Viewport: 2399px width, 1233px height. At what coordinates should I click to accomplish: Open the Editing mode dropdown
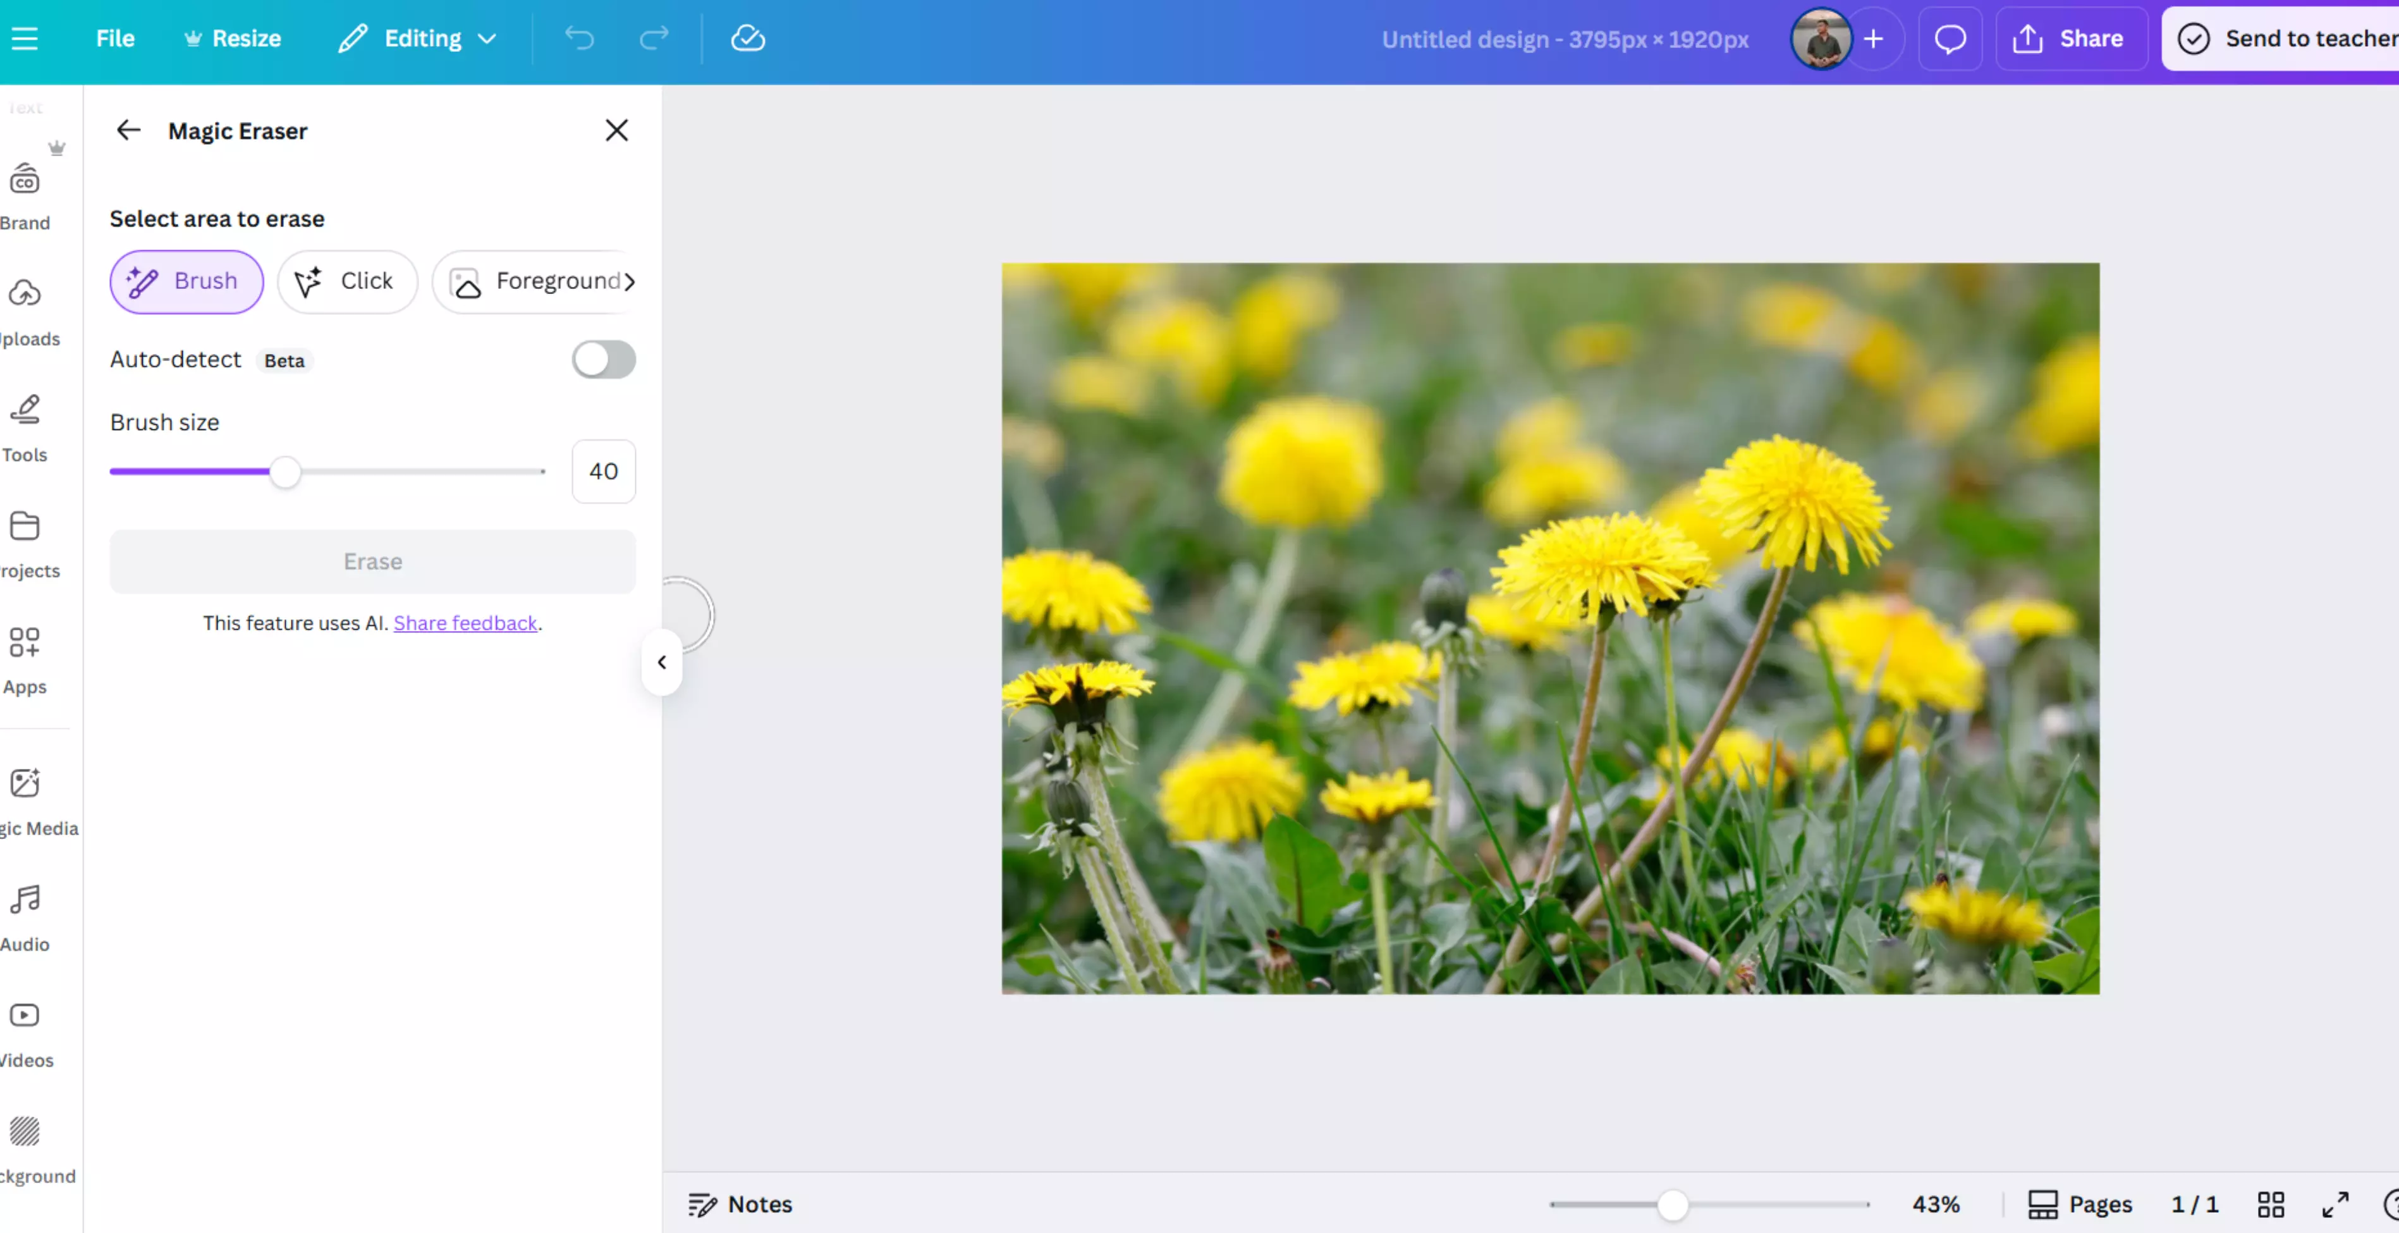click(x=418, y=38)
